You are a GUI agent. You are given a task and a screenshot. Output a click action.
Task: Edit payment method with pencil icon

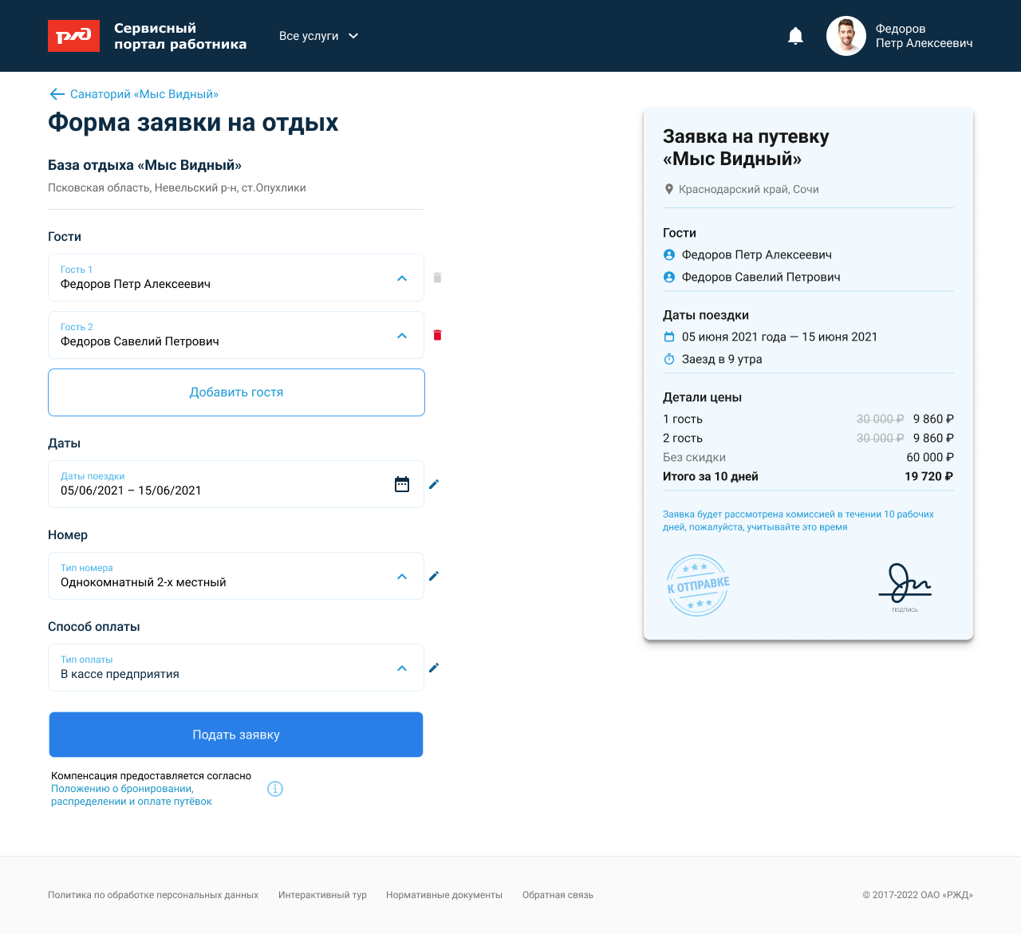(x=434, y=668)
